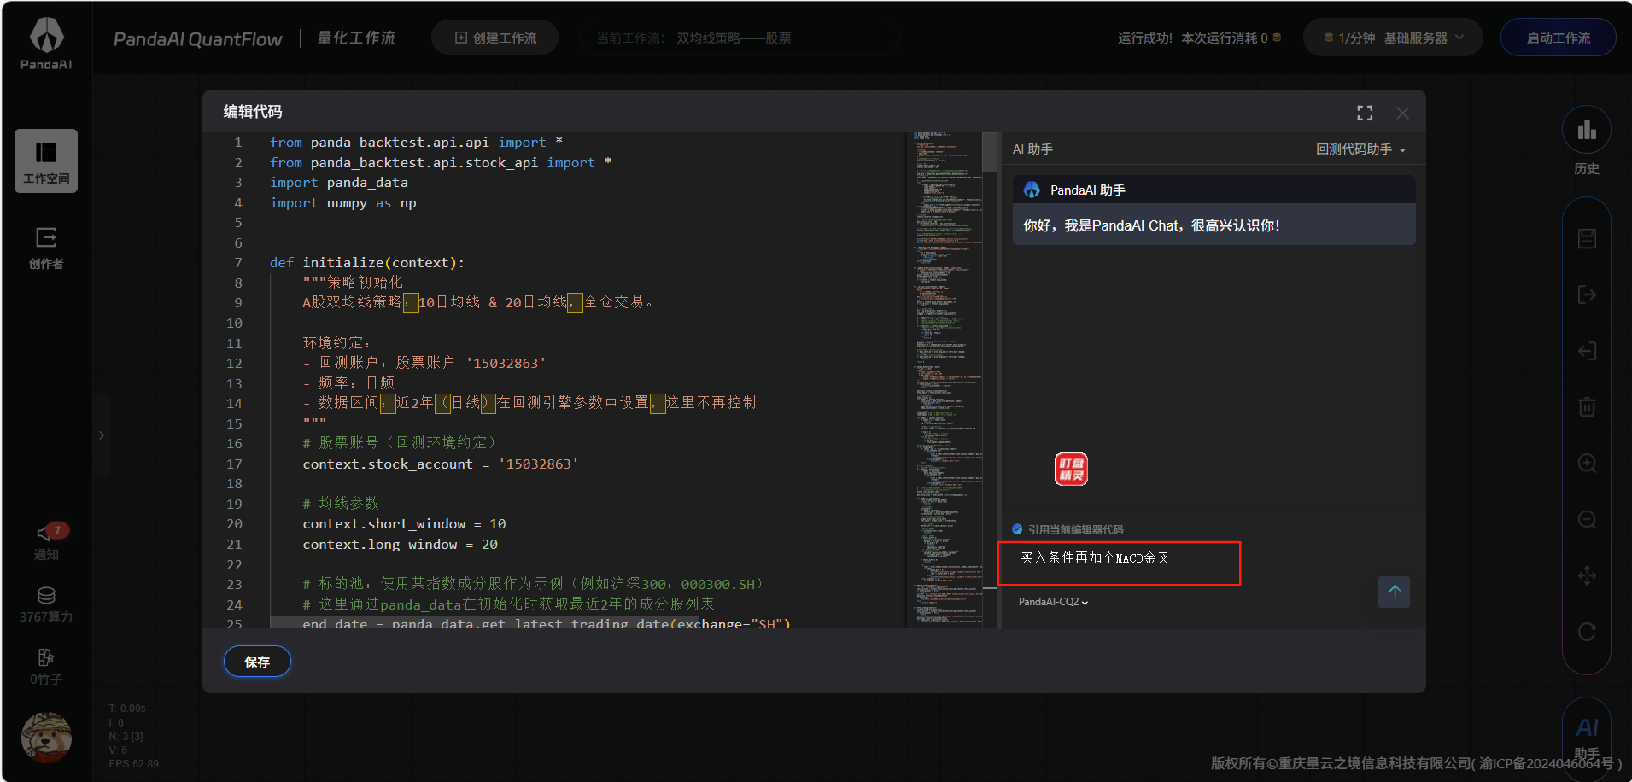Click code line 17 context.stock_account
Image resolution: width=1632 pixels, height=782 pixels.
tap(440, 464)
